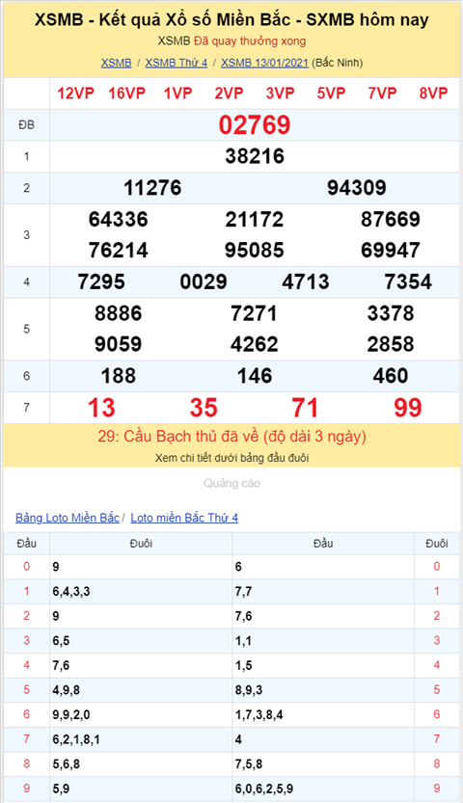
Task: Select third prize number 95085
Action: pyautogui.click(x=255, y=251)
